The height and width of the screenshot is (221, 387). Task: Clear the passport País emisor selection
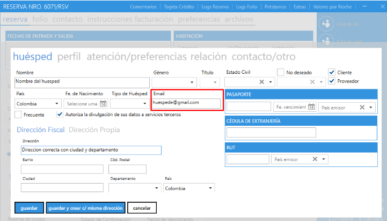(362, 108)
